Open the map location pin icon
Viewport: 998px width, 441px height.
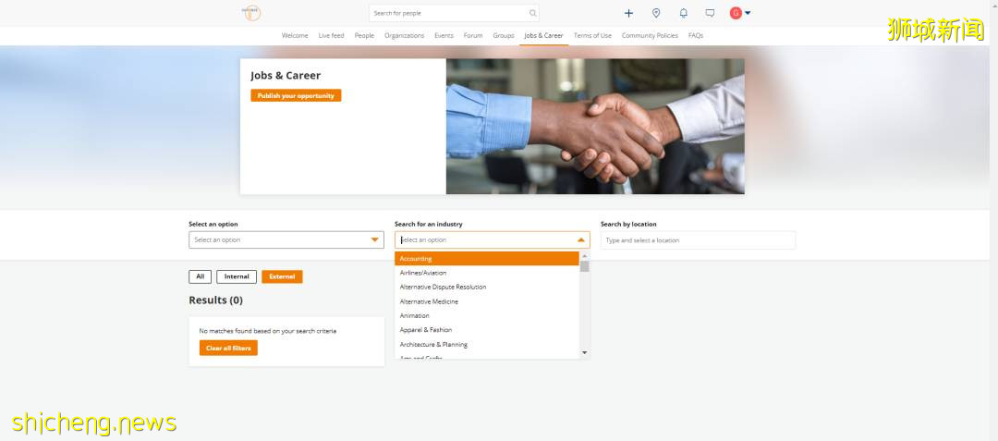(656, 13)
